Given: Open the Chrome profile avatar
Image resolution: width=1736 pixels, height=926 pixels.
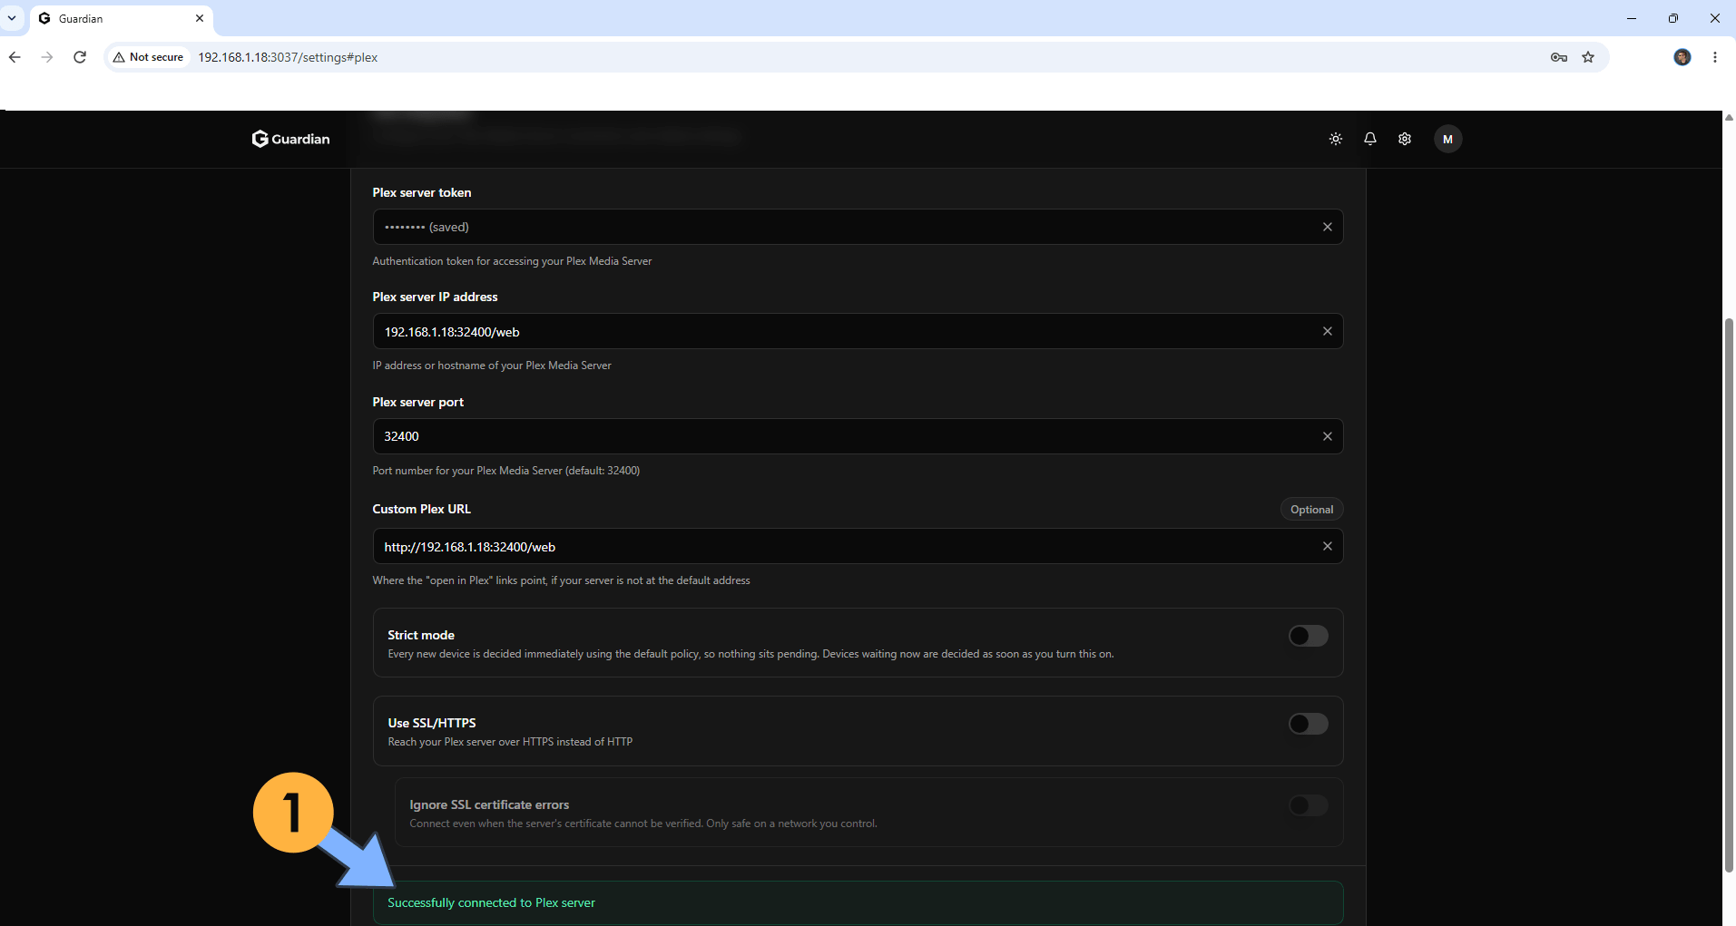Looking at the screenshot, I should pyautogui.click(x=1682, y=57).
